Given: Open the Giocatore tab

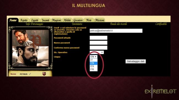Looking at the screenshot, I should click(78, 20).
